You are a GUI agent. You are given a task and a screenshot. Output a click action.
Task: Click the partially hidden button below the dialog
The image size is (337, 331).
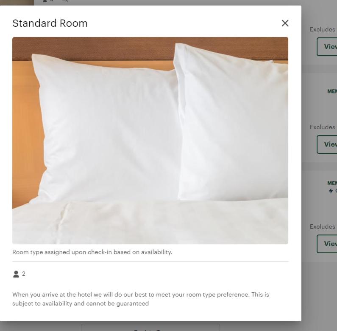(150, 328)
